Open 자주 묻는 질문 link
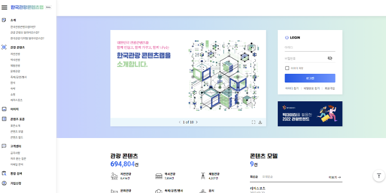Screen dimensions: 386x193 click(18, 159)
